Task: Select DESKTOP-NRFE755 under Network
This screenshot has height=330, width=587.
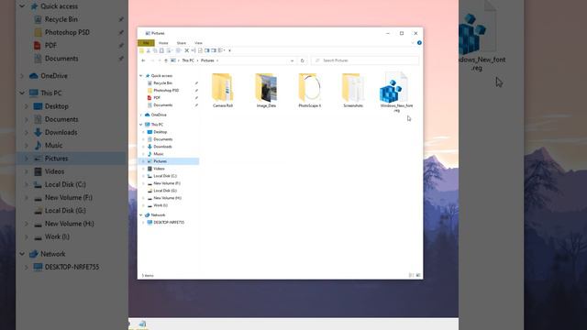Action: pyautogui.click(x=169, y=222)
